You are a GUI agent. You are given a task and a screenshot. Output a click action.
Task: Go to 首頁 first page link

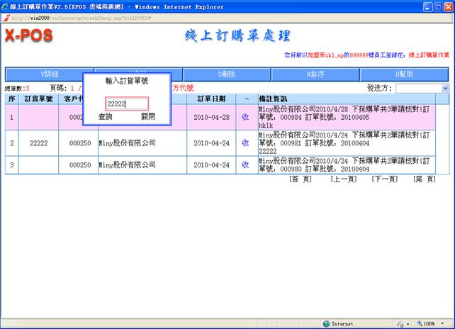pyautogui.click(x=301, y=179)
